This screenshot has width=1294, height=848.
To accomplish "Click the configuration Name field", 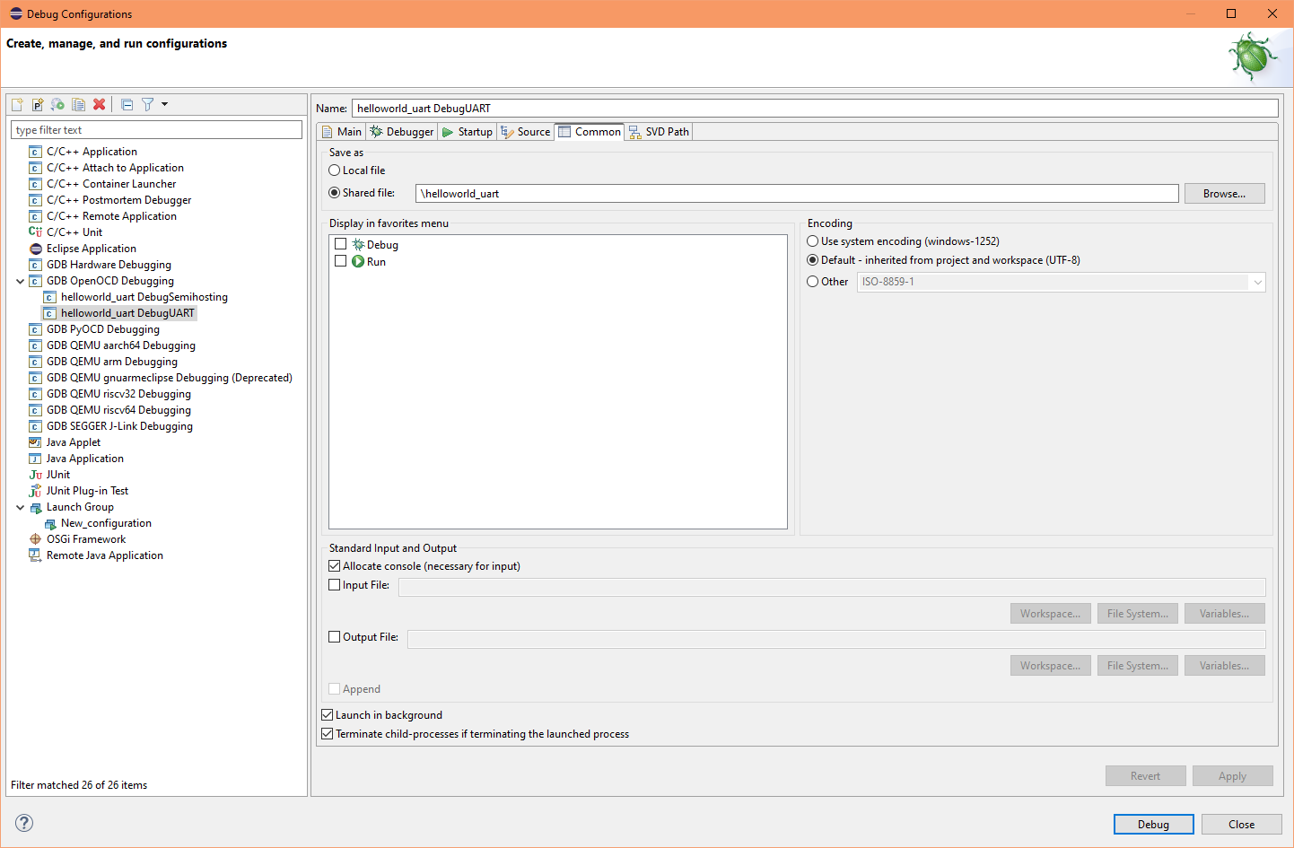I will click(x=815, y=109).
